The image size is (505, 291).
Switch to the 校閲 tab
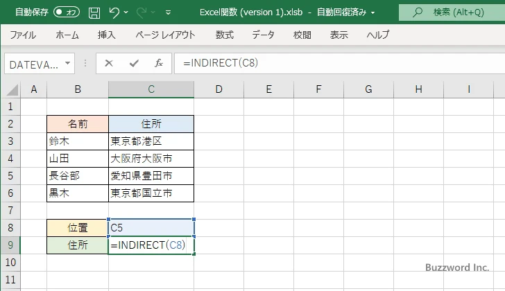pos(302,35)
